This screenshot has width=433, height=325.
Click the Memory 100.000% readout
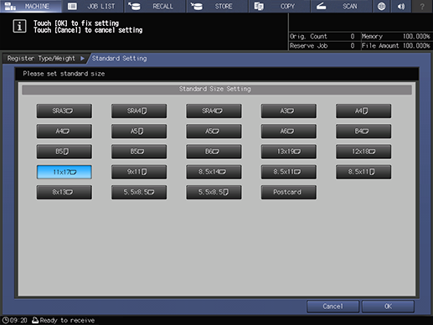pyautogui.click(x=395, y=36)
